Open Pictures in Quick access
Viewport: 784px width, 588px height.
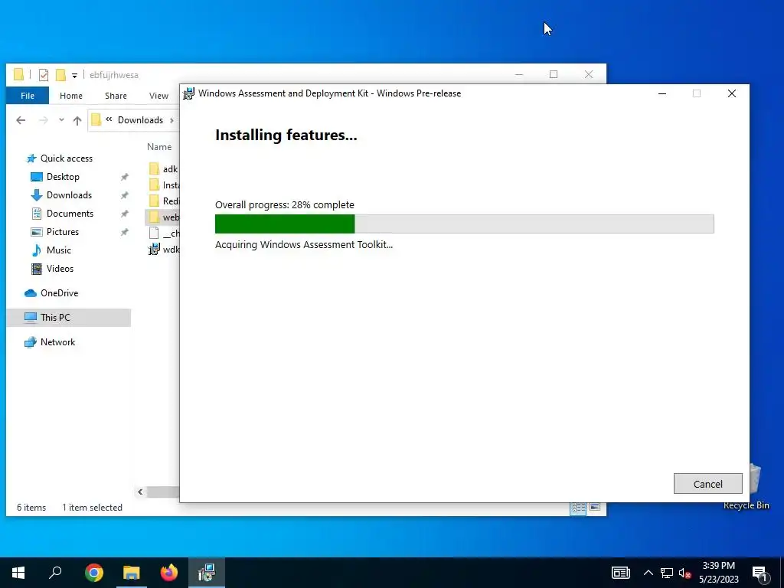pyautogui.click(x=63, y=231)
